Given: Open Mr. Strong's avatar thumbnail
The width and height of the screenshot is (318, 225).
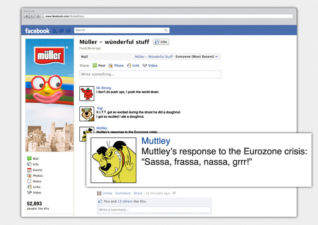Looking at the screenshot, I should pos(87,93).
